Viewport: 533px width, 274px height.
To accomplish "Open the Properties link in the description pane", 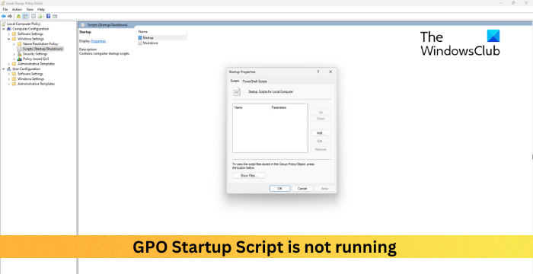I will 98,41.
